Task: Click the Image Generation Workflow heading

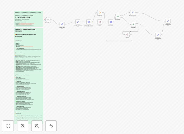Action: pos(25,30)
